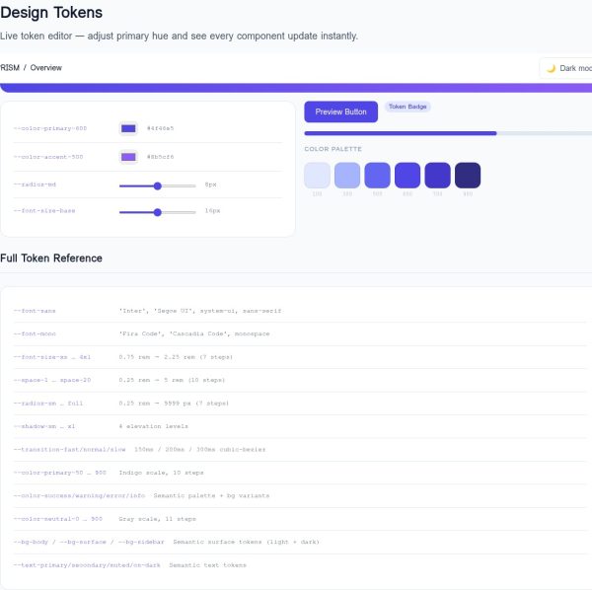The height and width of the screenshot is (590, 592).
Task: Click 'Gray scale, 11 steps' value
Action: point(158,519)
